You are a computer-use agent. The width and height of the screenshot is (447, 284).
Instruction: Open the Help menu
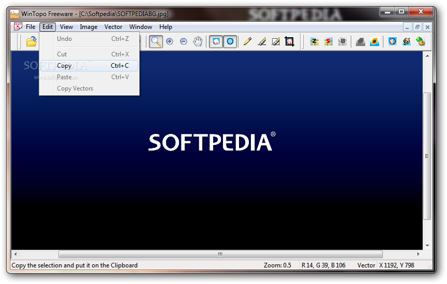pyautogui.click(x=166, y=27)
